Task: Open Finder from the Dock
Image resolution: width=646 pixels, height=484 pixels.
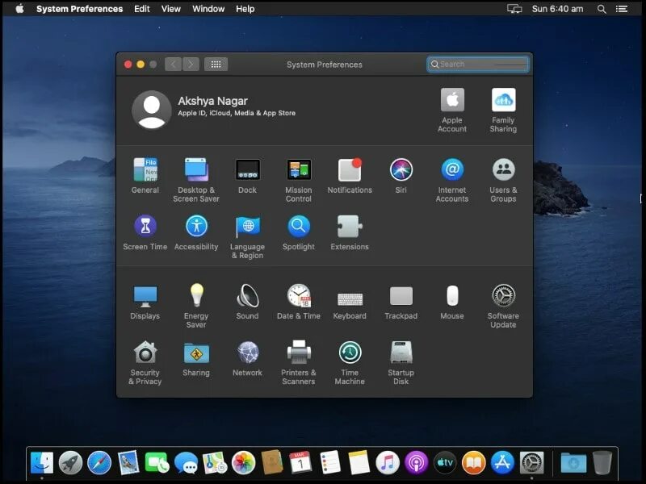Action: [x=42, y=462]
